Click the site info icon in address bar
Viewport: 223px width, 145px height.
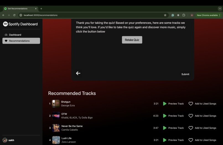point(21,15)
